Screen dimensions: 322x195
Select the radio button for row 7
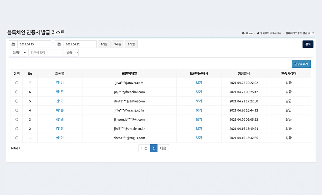(x=17, y=83)
